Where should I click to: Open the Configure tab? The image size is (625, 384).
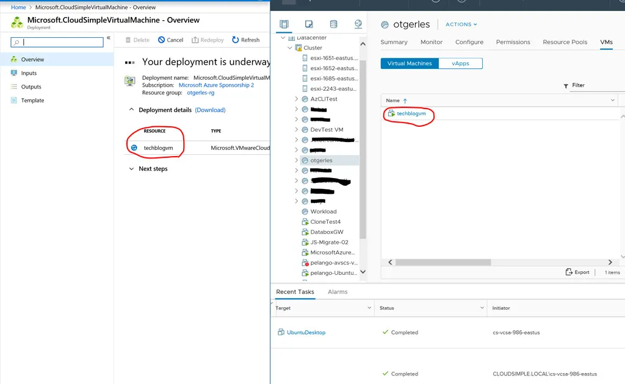(x=469, y=42)
